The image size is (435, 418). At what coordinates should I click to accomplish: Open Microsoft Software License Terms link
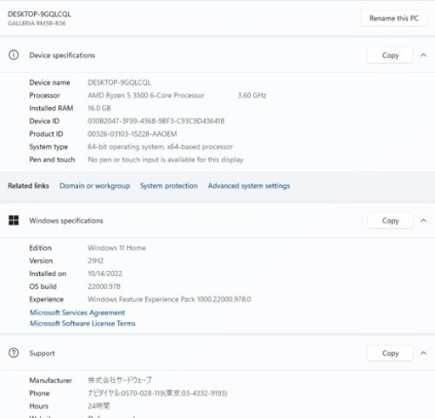(x=82, y=324)
